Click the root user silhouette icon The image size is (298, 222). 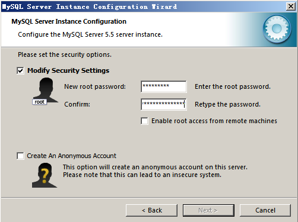coord(46,90)
